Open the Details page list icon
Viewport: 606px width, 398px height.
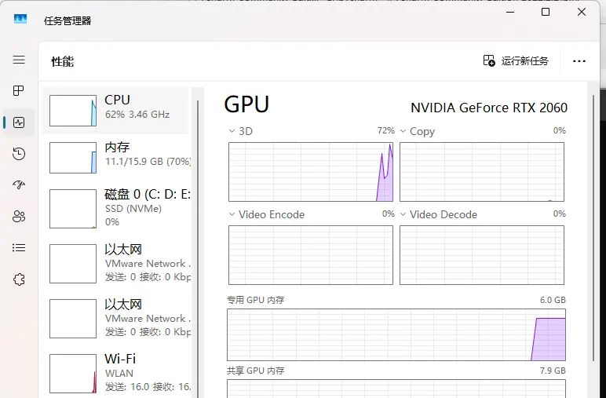pos(19,248)
